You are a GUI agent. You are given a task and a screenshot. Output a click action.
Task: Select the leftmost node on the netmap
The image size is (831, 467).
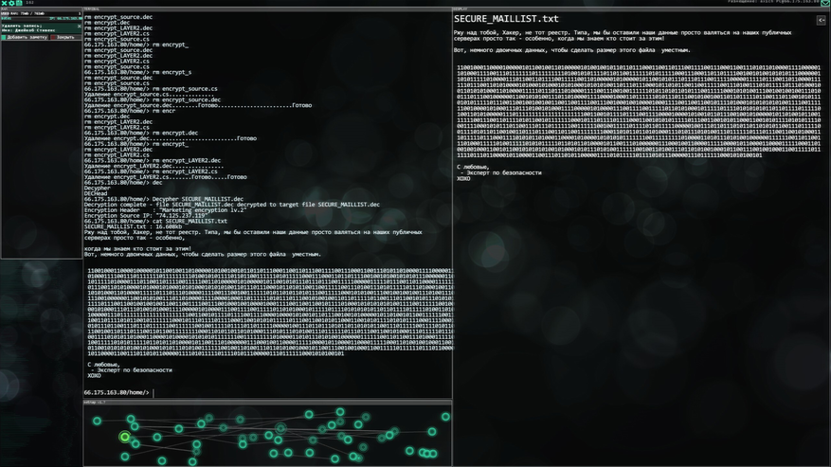point(97,421)
